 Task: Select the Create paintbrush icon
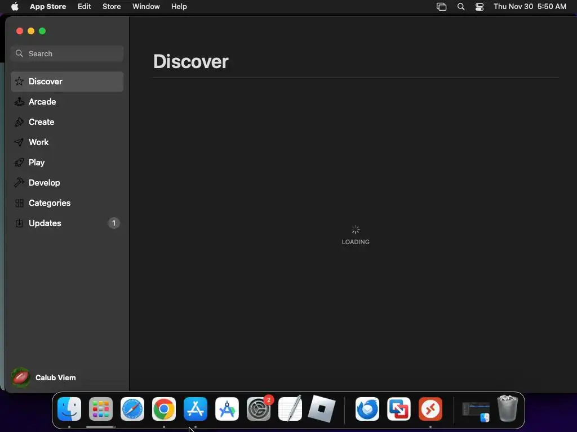[19, 122]
